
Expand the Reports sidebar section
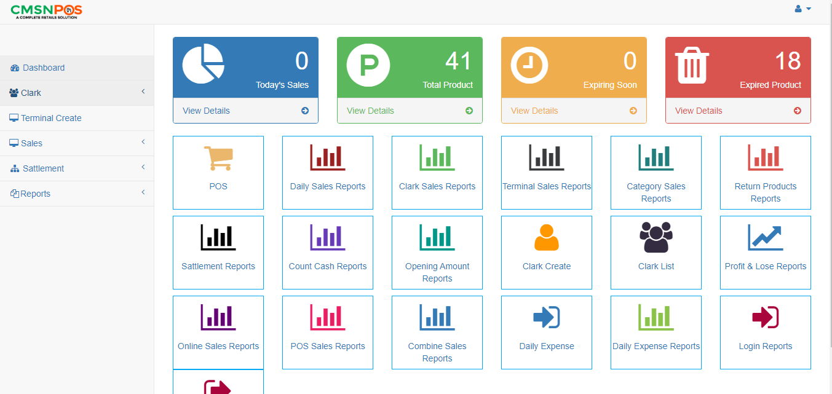[x=77, y=193]
